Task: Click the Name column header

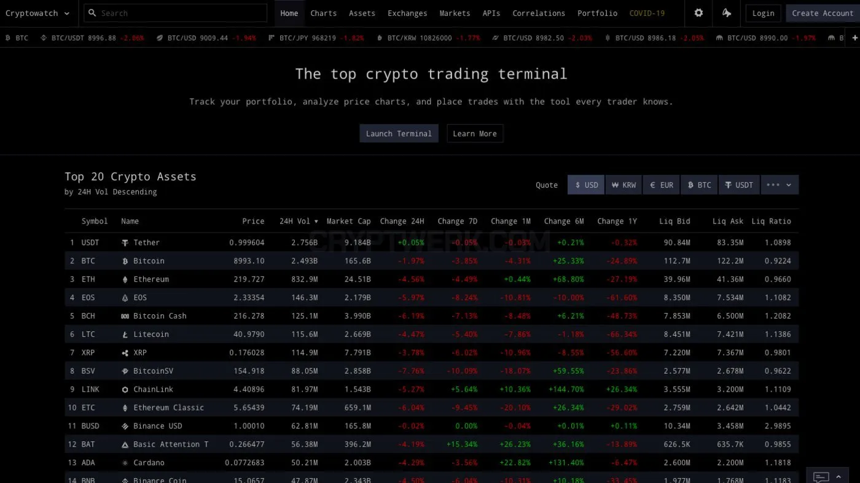Action: pyautogui.click(x=130, y=222)
